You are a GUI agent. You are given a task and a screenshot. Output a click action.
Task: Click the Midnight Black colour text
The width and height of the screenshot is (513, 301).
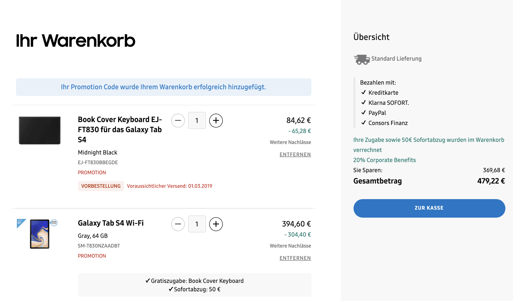coord(98,152)
